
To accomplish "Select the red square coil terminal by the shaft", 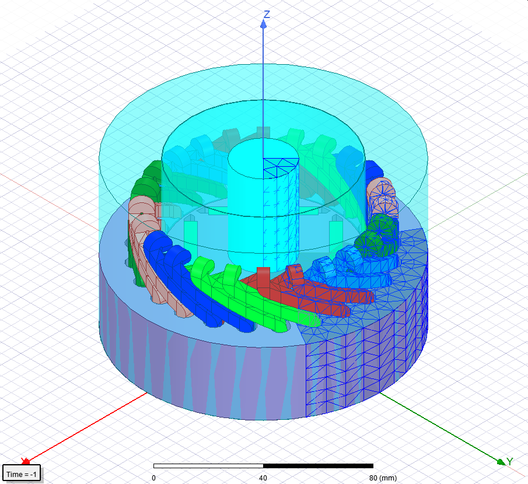I will click(x=263, y=278).
